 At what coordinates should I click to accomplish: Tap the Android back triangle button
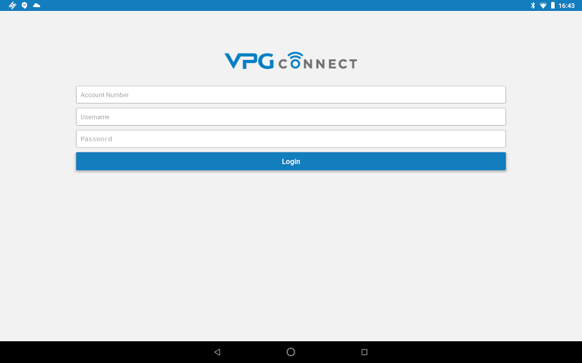217,352
